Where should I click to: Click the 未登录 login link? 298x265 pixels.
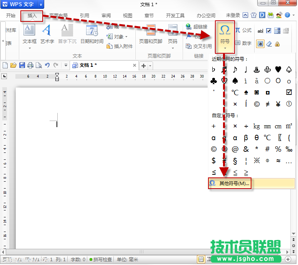tap(233, 15)
